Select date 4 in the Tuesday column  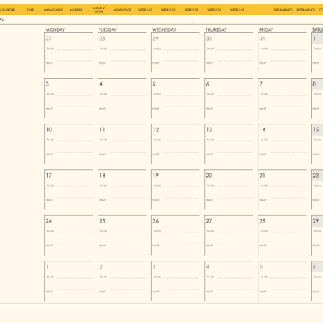[100, 84]
